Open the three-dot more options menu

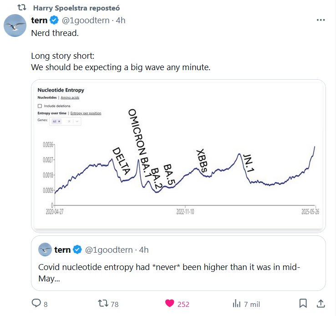(x=321, y=20)
